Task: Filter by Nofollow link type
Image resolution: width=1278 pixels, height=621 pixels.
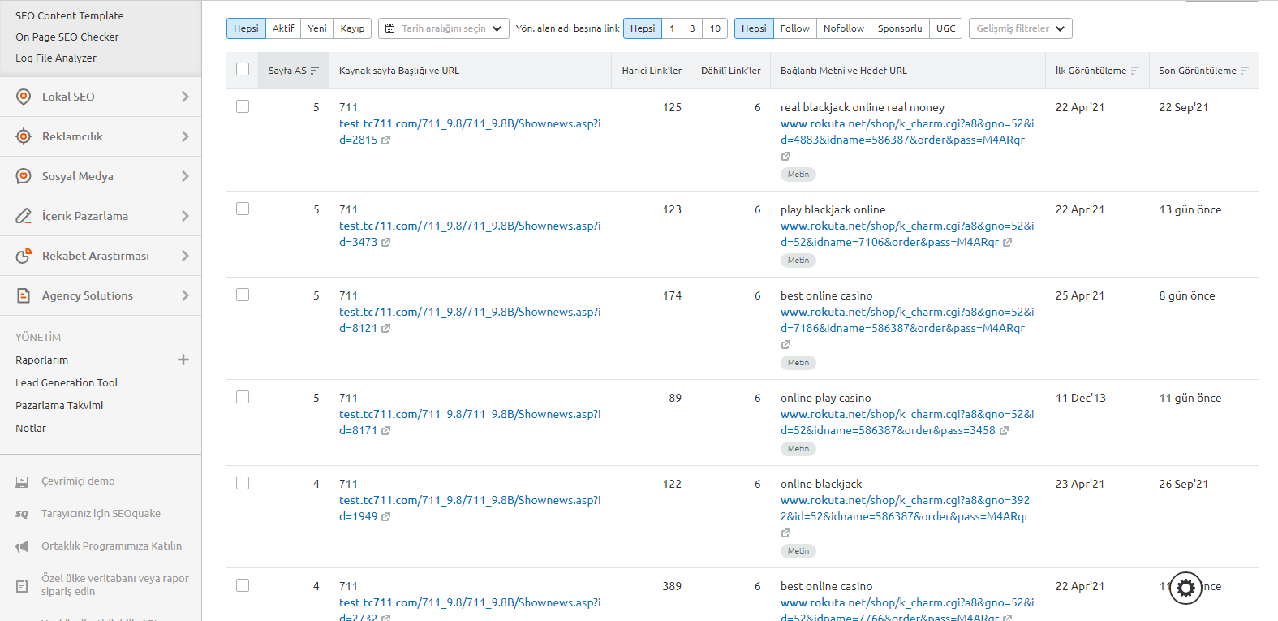Action: [x=844, y=28]
